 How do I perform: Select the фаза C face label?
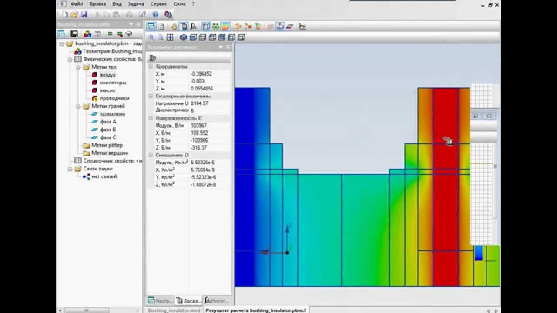108,137
